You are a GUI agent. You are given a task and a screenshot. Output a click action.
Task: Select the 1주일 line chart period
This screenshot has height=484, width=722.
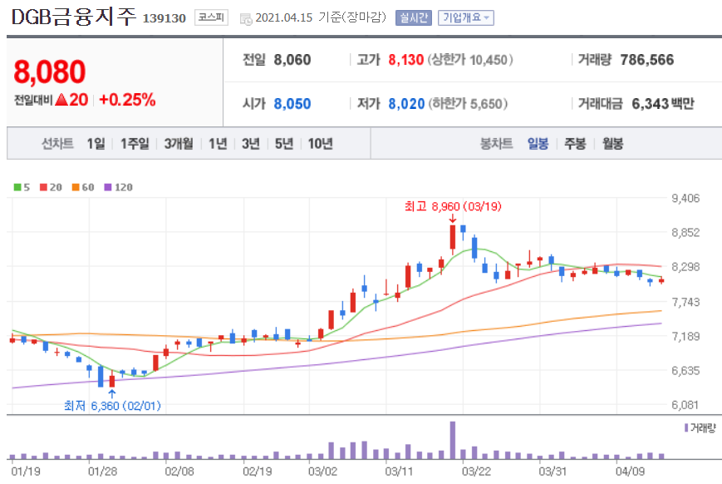point(135,144)
